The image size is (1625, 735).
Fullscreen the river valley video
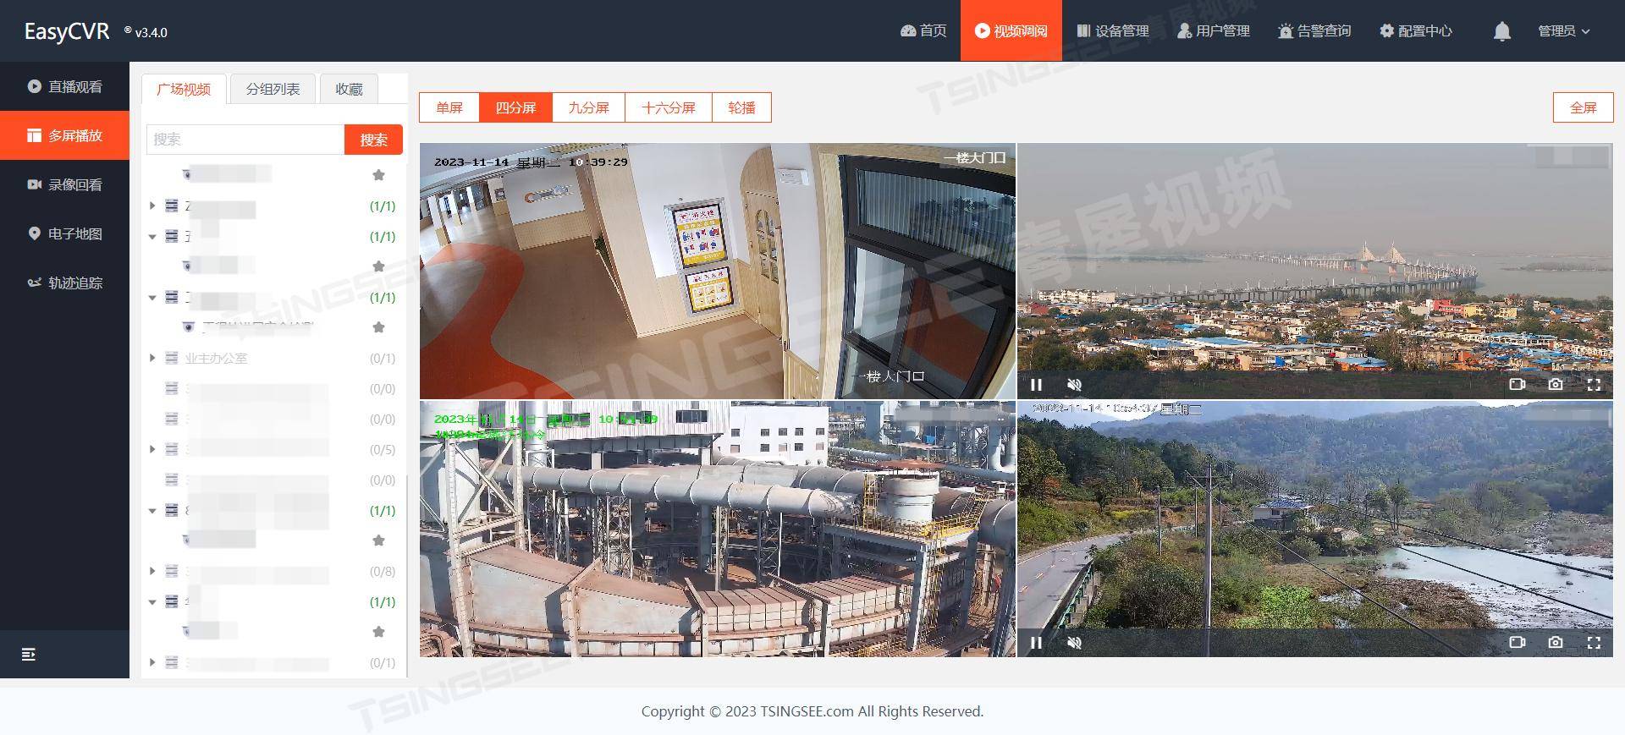[x=1594, y=642]
